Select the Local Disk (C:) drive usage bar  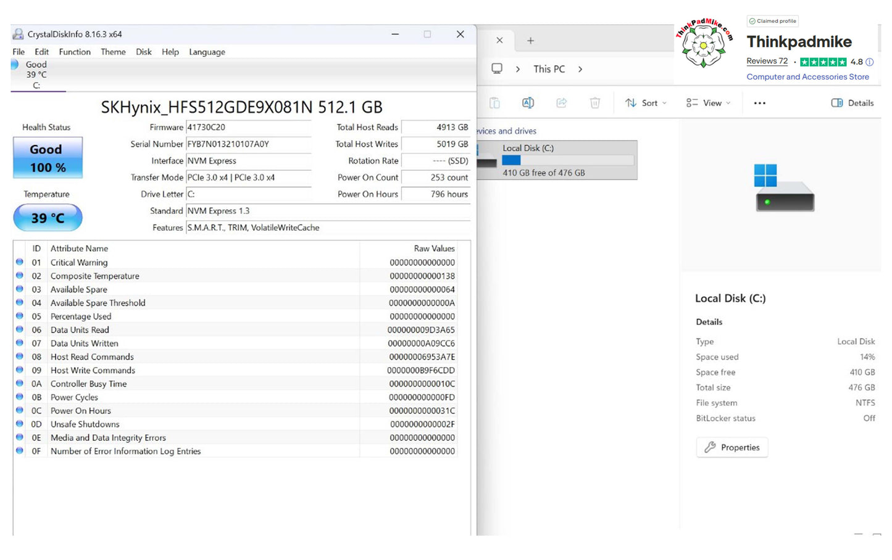(x=567, y=160)
